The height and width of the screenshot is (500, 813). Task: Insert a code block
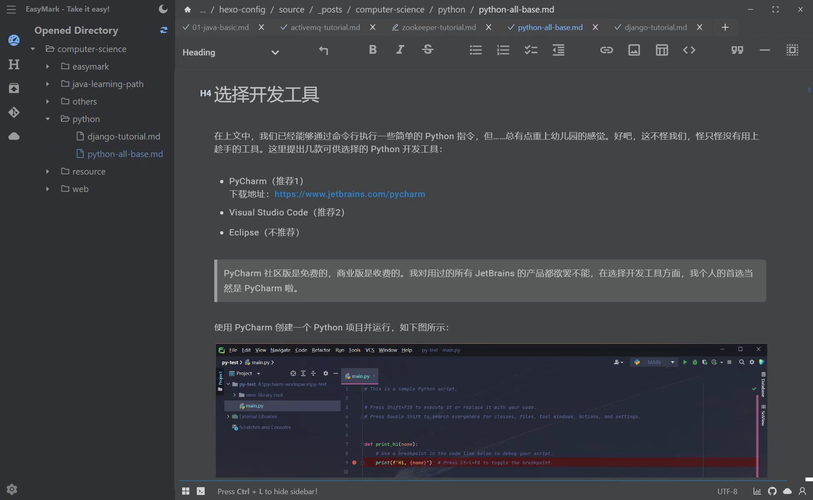[x=689, y=50]
